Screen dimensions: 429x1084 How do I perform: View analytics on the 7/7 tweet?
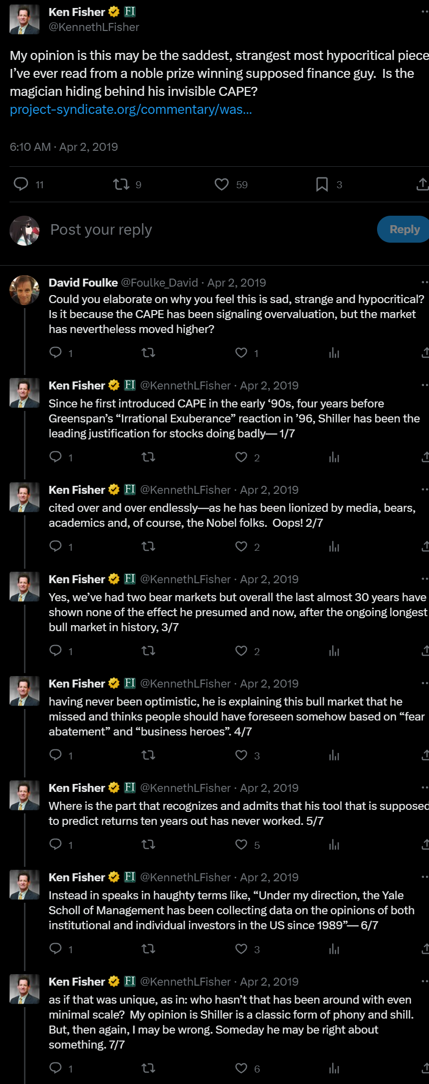tap(334, 1068)
